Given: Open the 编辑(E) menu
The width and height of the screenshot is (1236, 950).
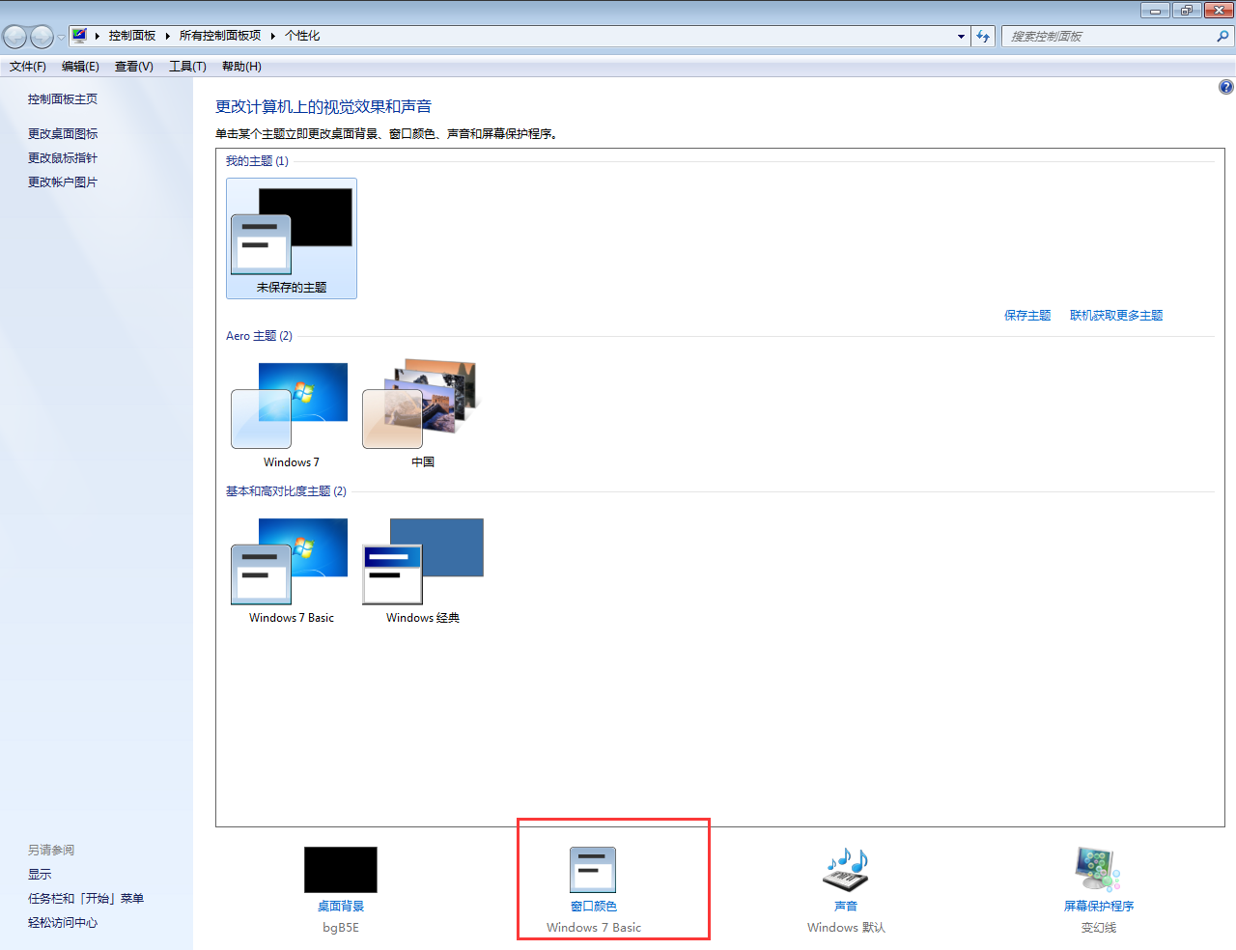Looking at the screenshot, I should [x=80, y=67].
